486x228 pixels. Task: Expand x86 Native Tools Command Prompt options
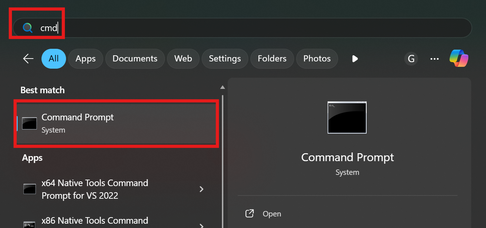(x=202, y=225)
